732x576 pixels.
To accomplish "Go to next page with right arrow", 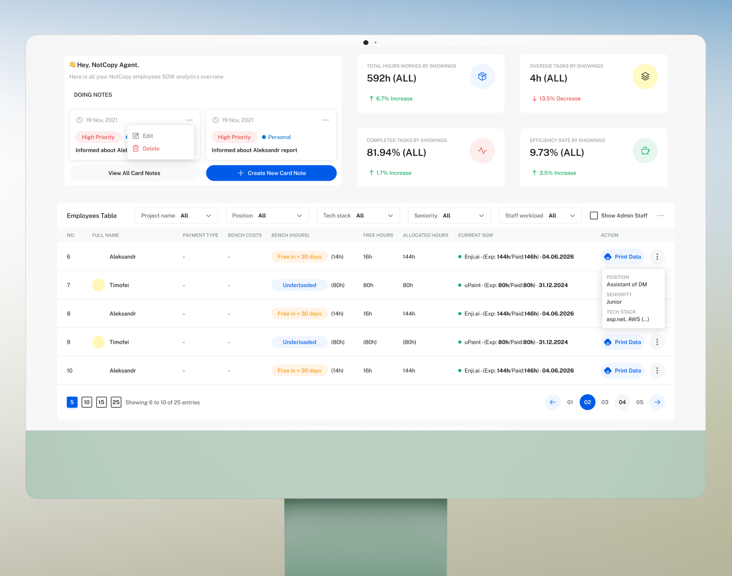I will click(657, 402).
